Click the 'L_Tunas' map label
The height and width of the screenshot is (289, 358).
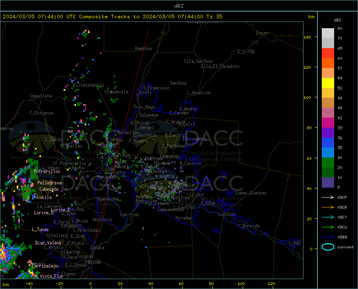40,229
